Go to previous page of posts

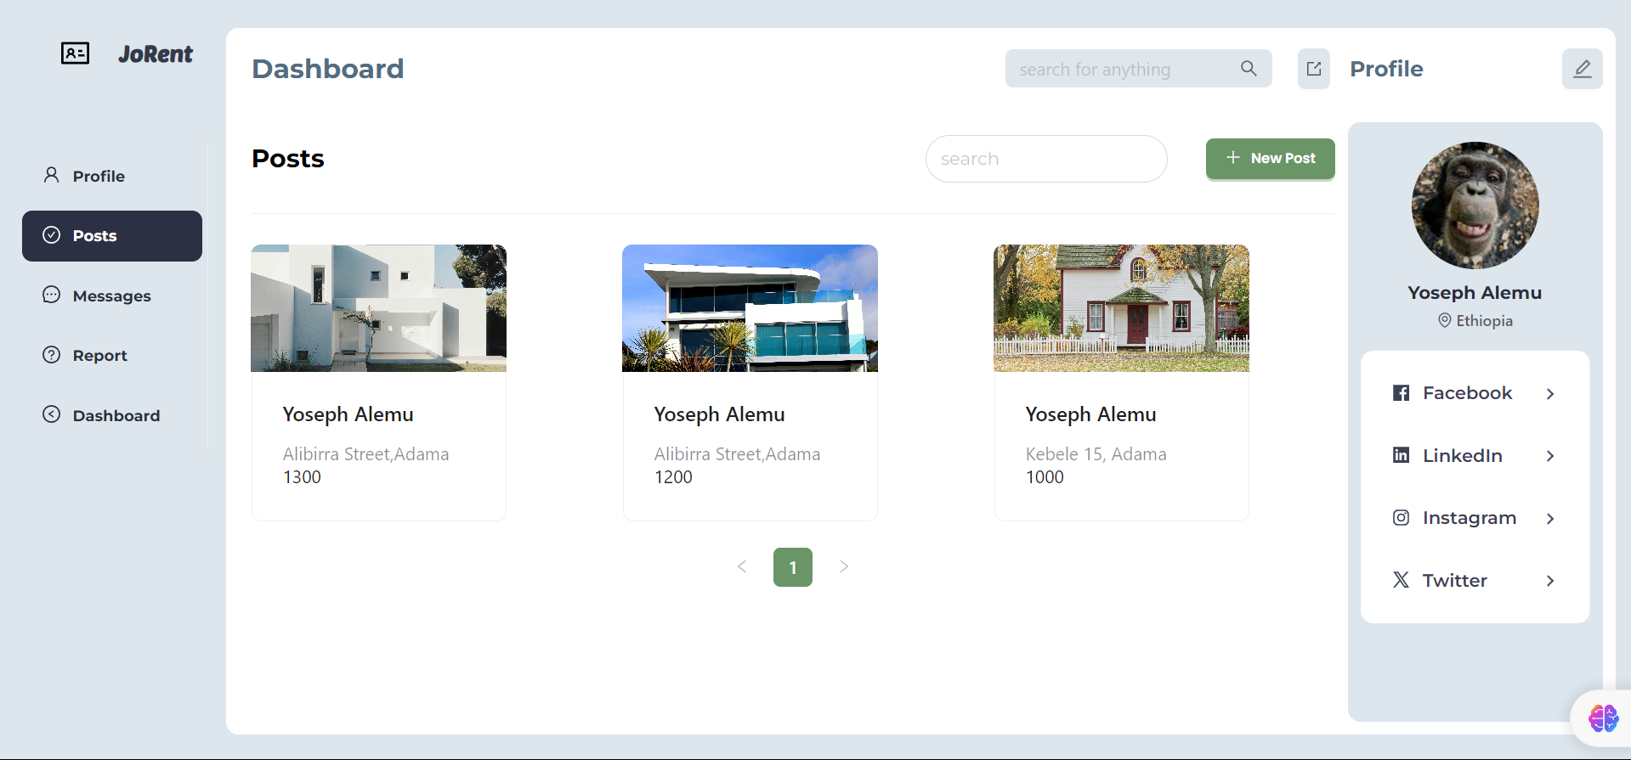[x=742, y=566]
